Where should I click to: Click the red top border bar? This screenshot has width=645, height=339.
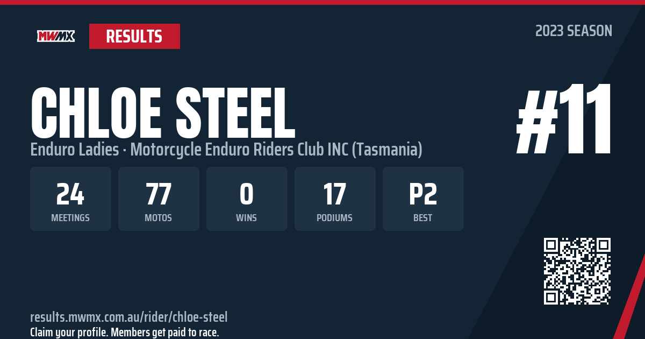point(322,2)
